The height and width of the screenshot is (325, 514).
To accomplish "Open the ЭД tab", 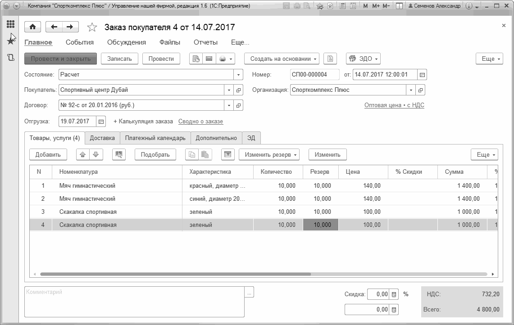I will point(251,138).
